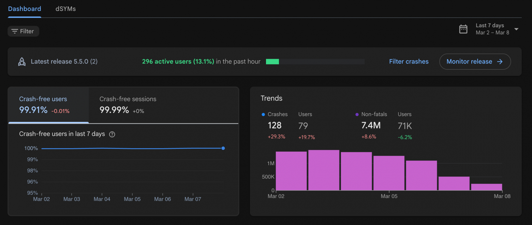The image size is (532, 225).
Task: Click the rocket icon for latest release
Action: click(22, 62)
